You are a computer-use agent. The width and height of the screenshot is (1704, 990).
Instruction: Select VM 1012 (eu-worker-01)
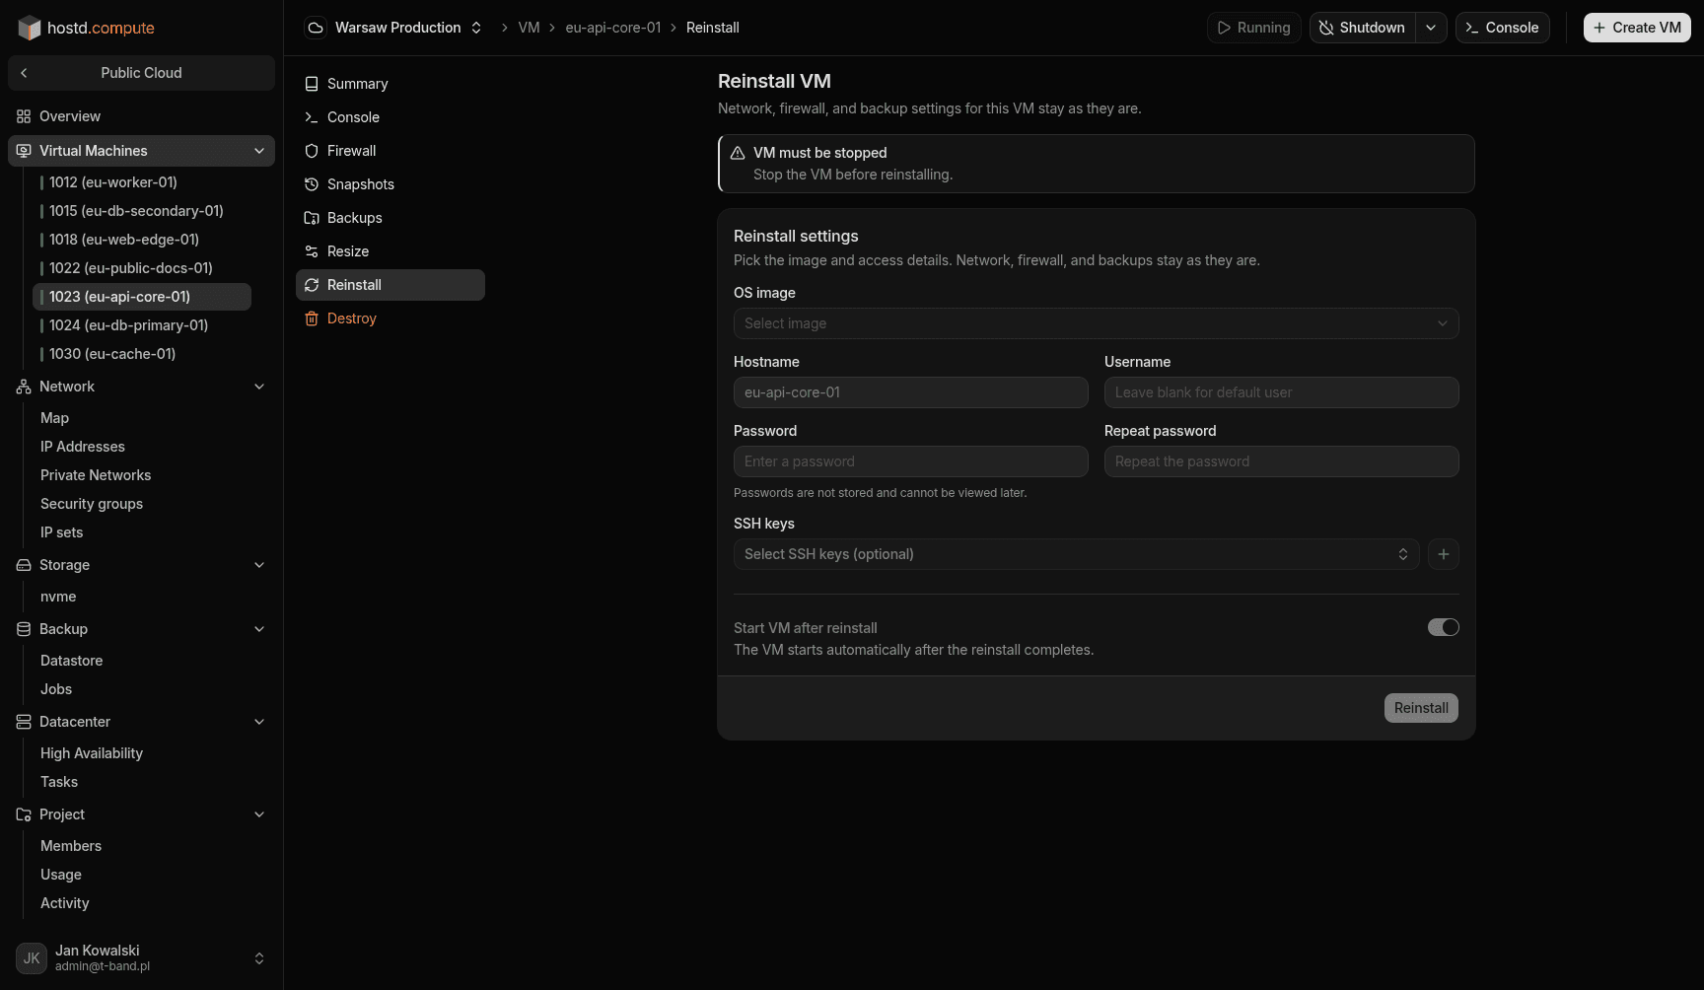pyautogui.click(x=142, y=182)
